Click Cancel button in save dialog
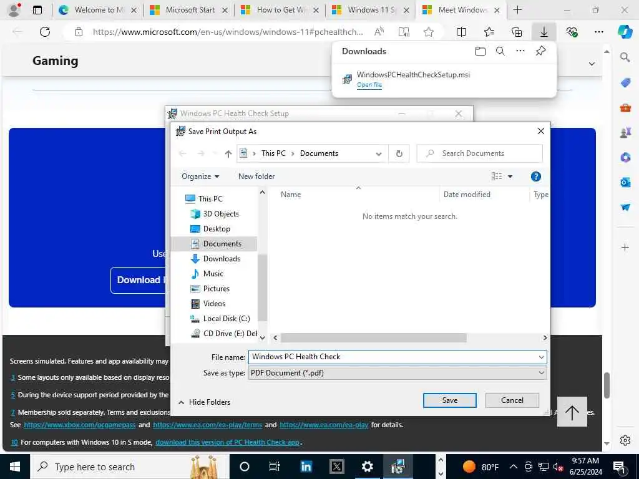 [512, 400]
